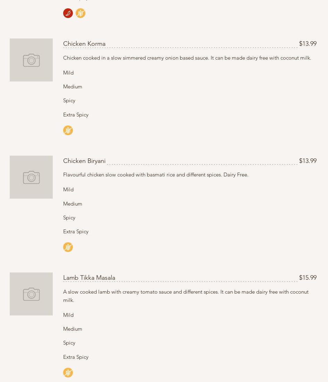
Task: Click the $13.99 Chicken Biryani price
Action: coord(308,161)
